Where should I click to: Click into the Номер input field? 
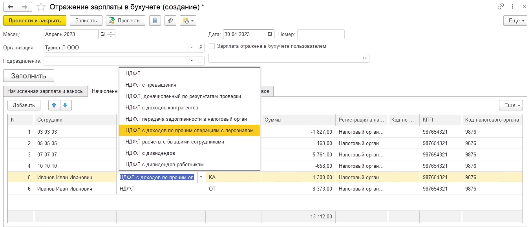point(320,34)
